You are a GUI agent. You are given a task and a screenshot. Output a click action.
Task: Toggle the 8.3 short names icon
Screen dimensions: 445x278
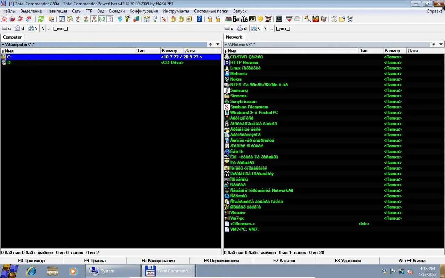(102, 19)
